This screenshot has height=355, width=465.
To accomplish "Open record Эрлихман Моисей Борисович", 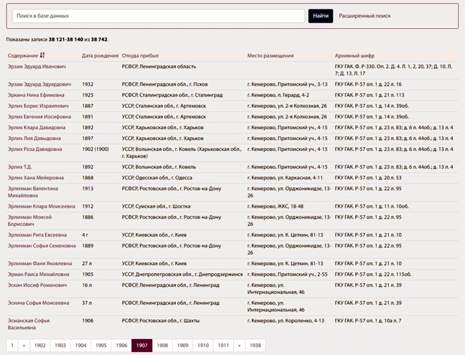I will [30, 221].
